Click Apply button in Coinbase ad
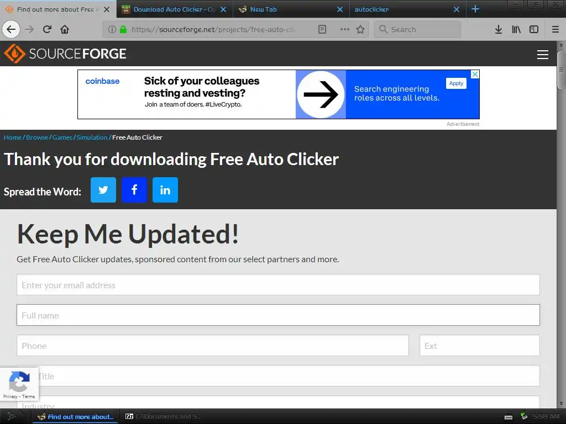 456,83
